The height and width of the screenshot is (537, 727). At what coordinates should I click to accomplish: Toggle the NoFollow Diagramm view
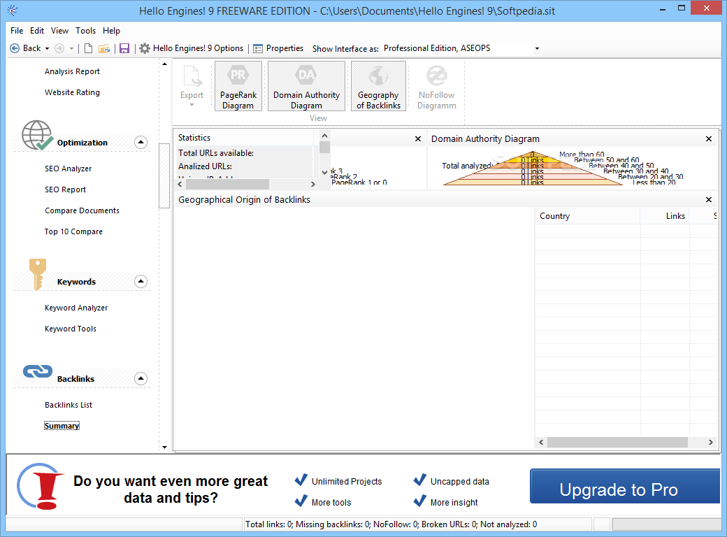(437, 86)
